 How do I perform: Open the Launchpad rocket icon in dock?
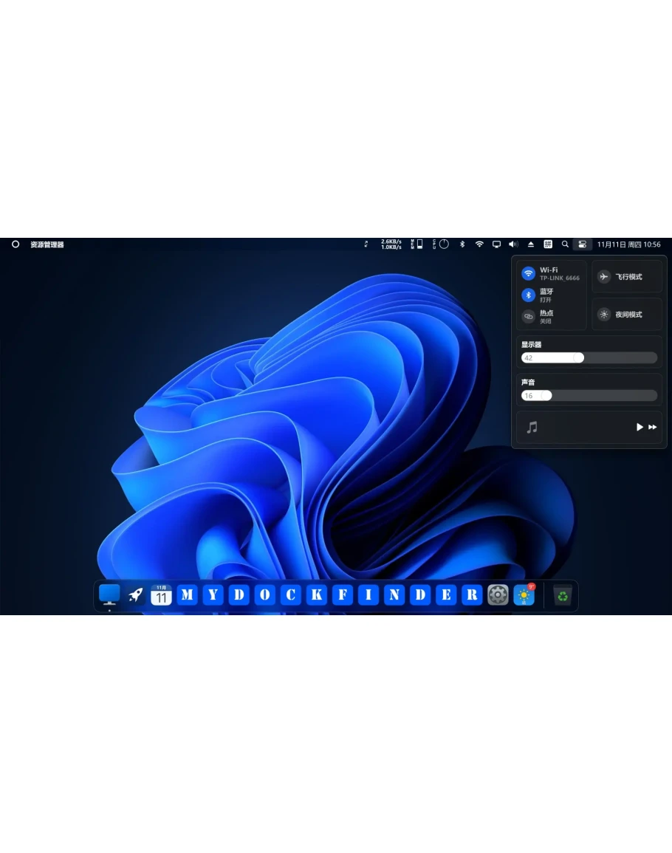[135, 595]
